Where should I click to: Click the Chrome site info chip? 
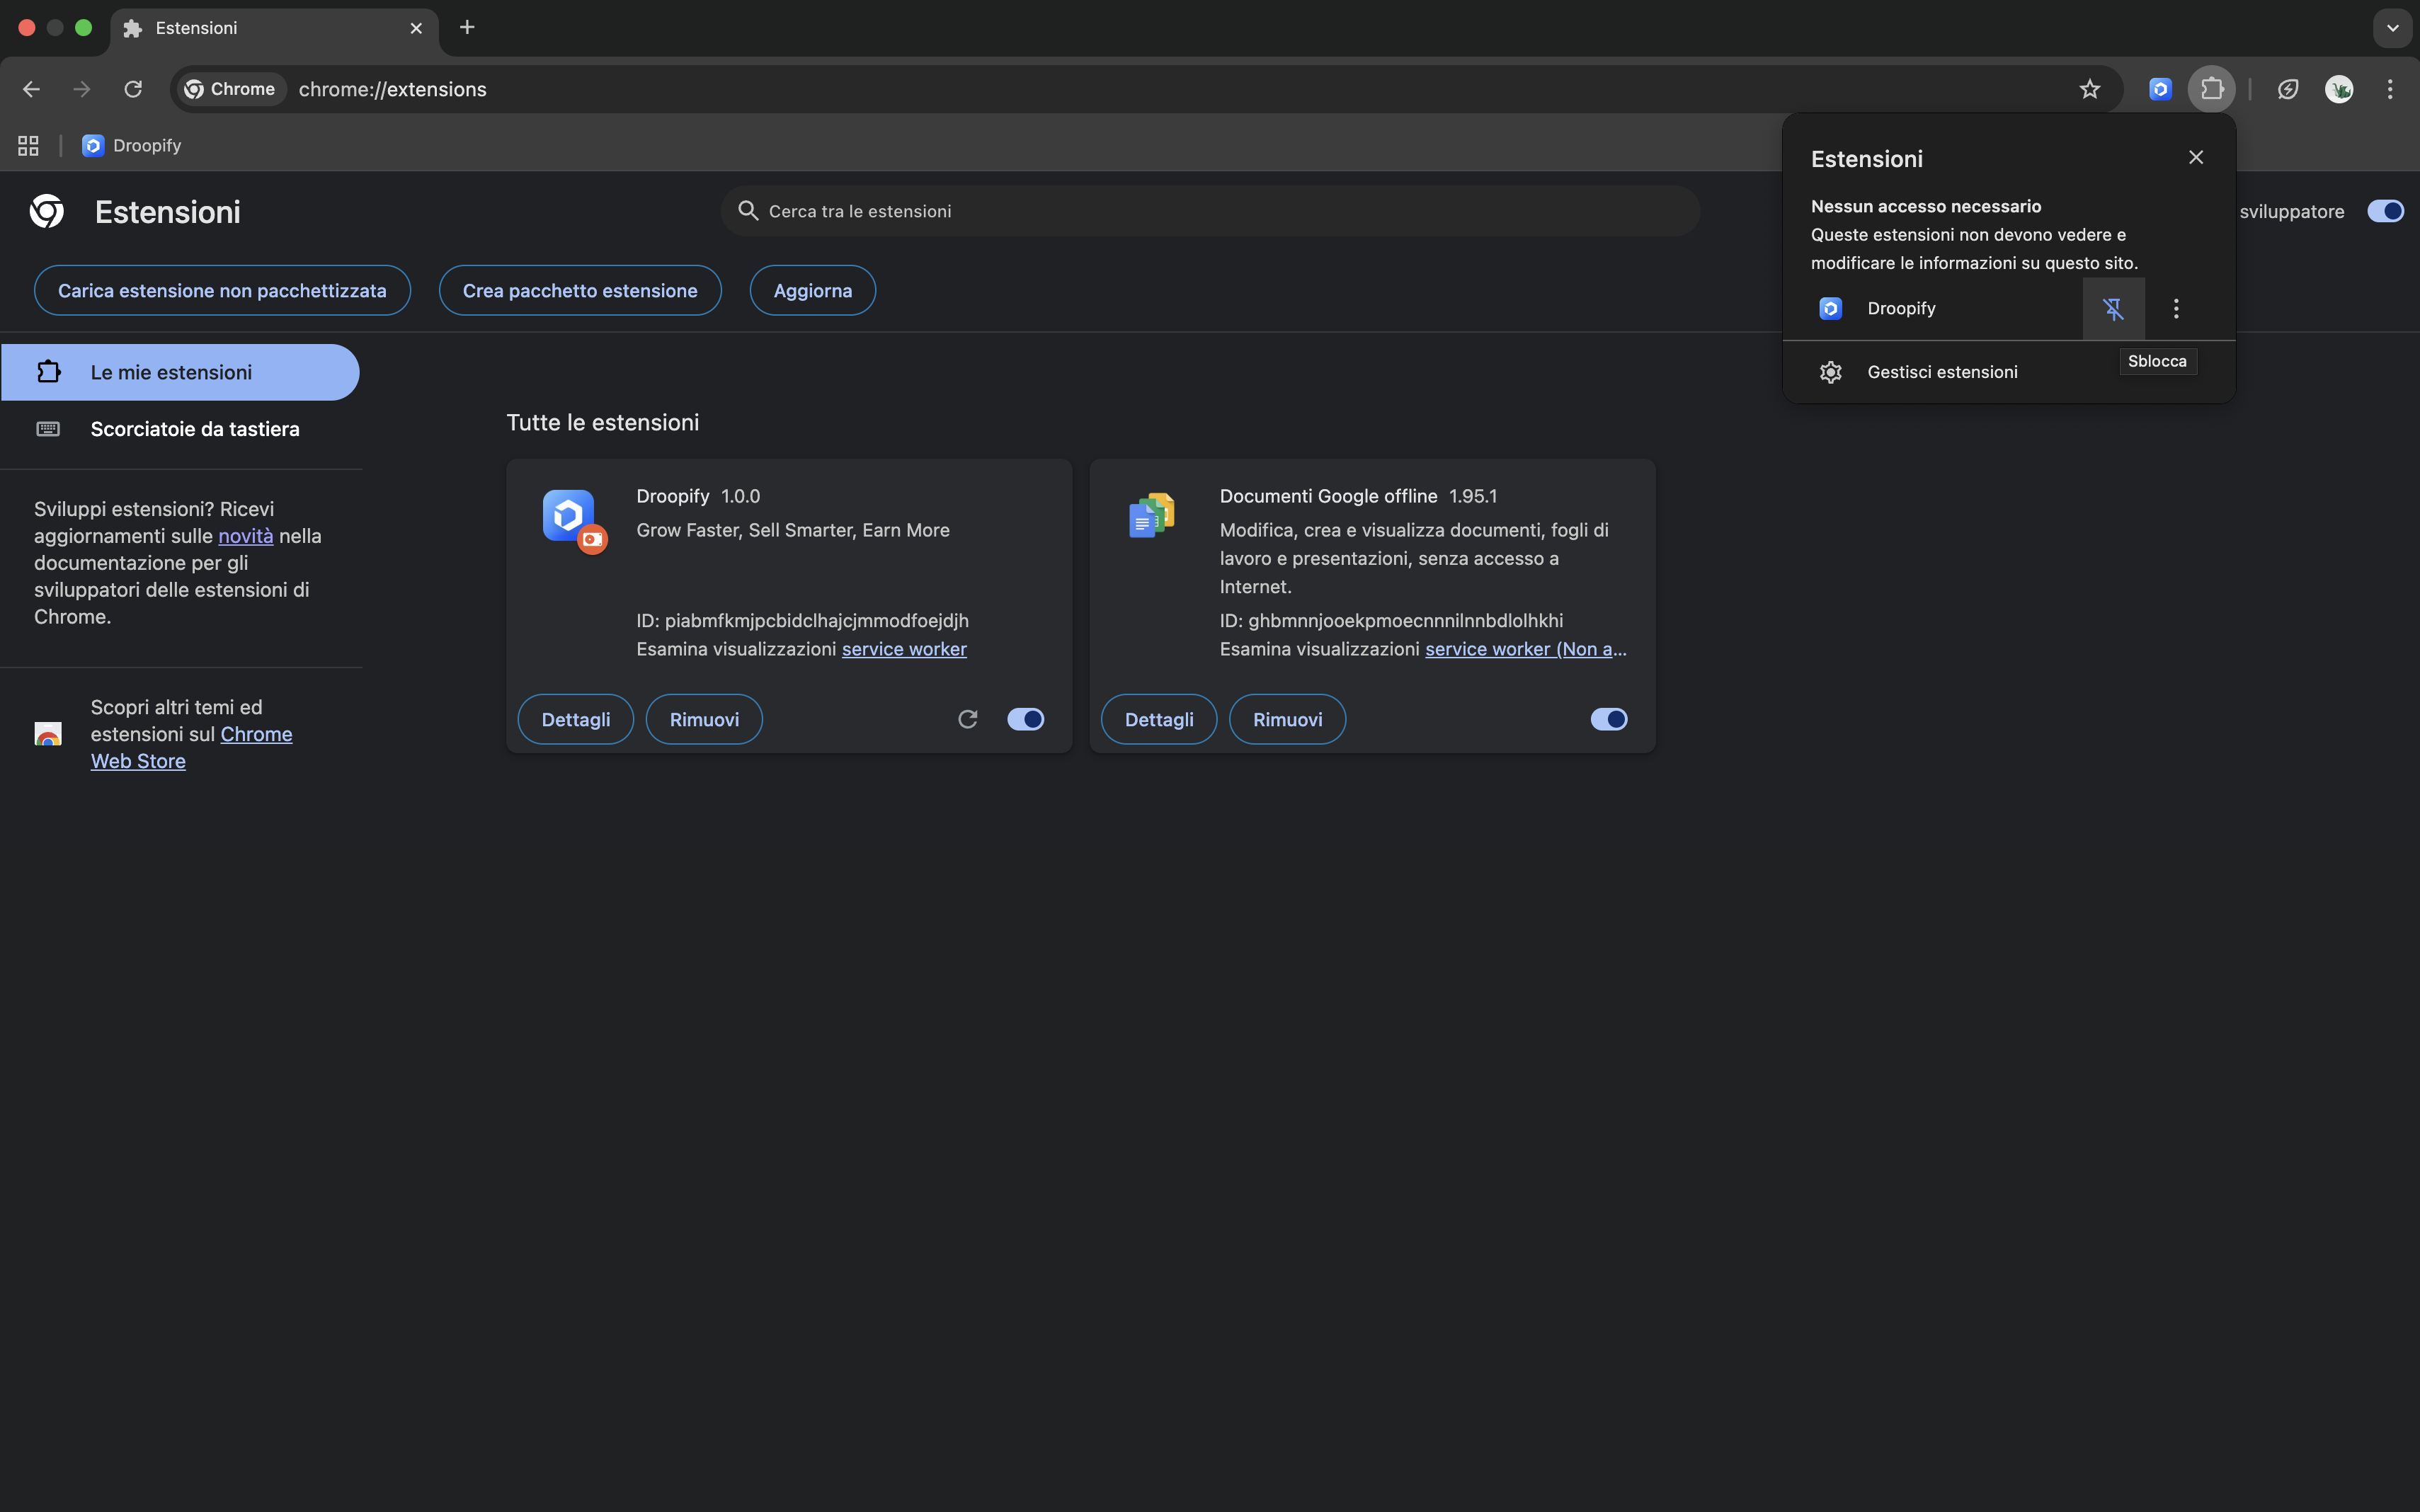tap(231, 89)
